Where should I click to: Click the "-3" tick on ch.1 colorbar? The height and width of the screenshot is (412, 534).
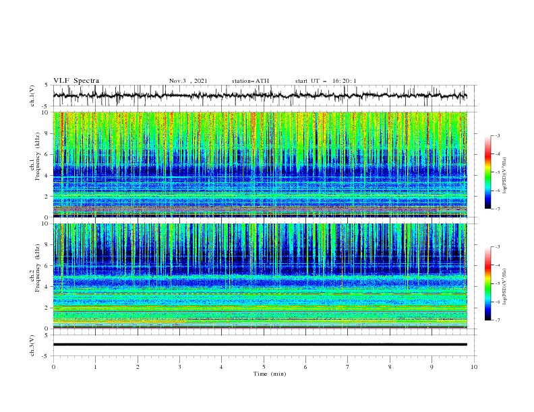click(x=497, y=135)
